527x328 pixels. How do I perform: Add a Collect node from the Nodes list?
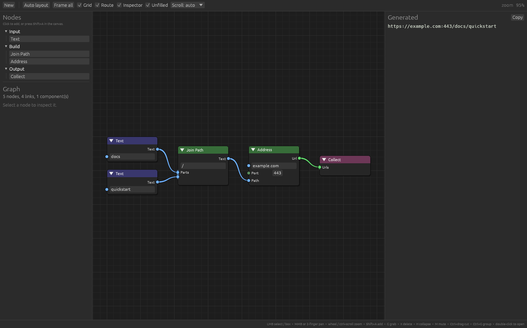click(x=49, y=76)
